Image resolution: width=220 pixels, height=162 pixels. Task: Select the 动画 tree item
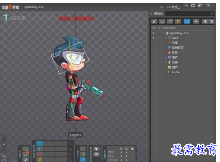pyautogui.click(x=173, y=62)
